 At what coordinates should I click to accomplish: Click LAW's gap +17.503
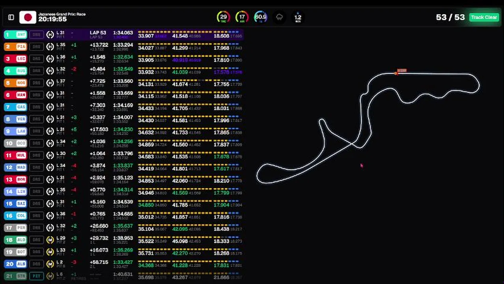(99, 129)
